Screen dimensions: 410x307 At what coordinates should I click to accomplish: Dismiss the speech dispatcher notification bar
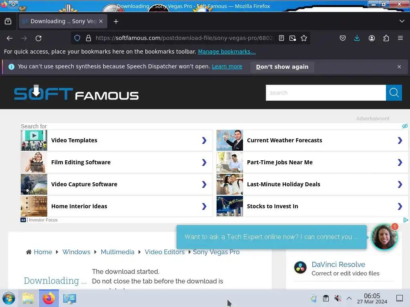[399, 67]
